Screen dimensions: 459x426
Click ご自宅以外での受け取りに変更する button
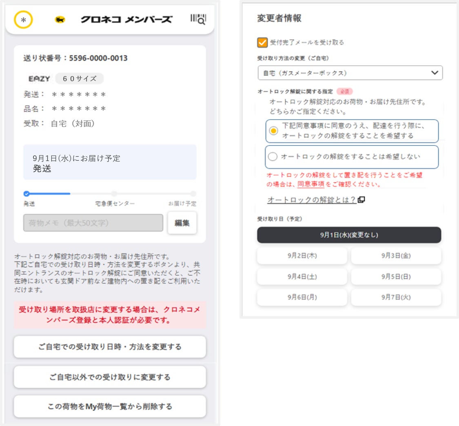[110, 377]
